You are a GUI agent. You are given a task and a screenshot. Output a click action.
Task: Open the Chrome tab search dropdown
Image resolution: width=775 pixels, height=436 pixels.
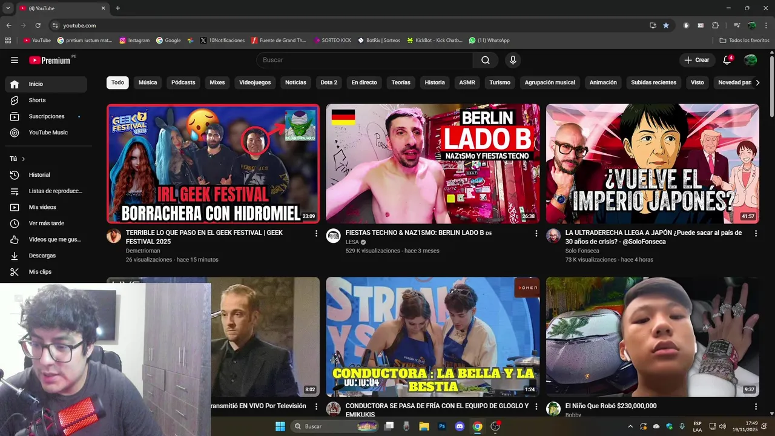8,8
